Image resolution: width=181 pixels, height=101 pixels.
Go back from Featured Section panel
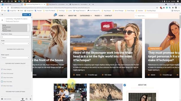point(2,20)
